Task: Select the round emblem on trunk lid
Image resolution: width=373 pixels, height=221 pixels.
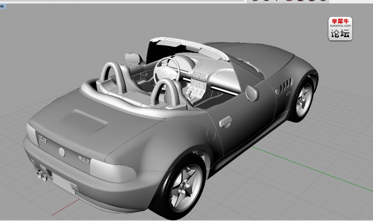Action: pyautogui.click(x=62, y=152)
